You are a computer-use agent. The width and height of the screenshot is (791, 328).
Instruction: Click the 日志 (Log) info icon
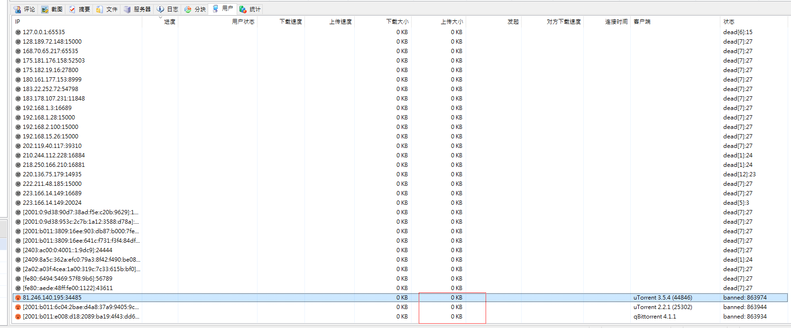coord(160,9)
